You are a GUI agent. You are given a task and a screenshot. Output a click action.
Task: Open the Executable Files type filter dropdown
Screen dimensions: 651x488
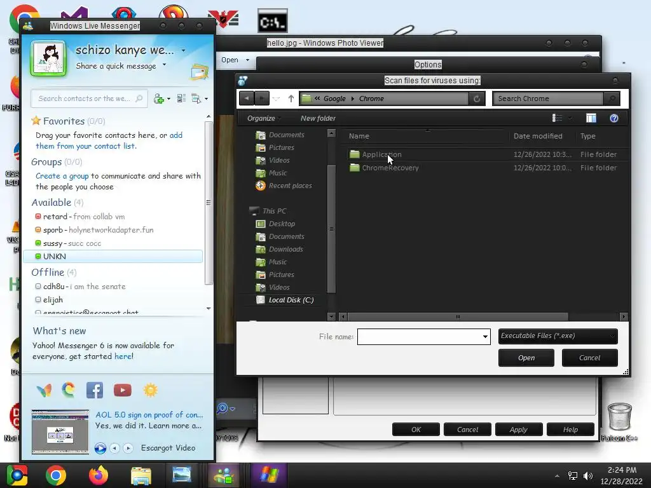(558, 336)
